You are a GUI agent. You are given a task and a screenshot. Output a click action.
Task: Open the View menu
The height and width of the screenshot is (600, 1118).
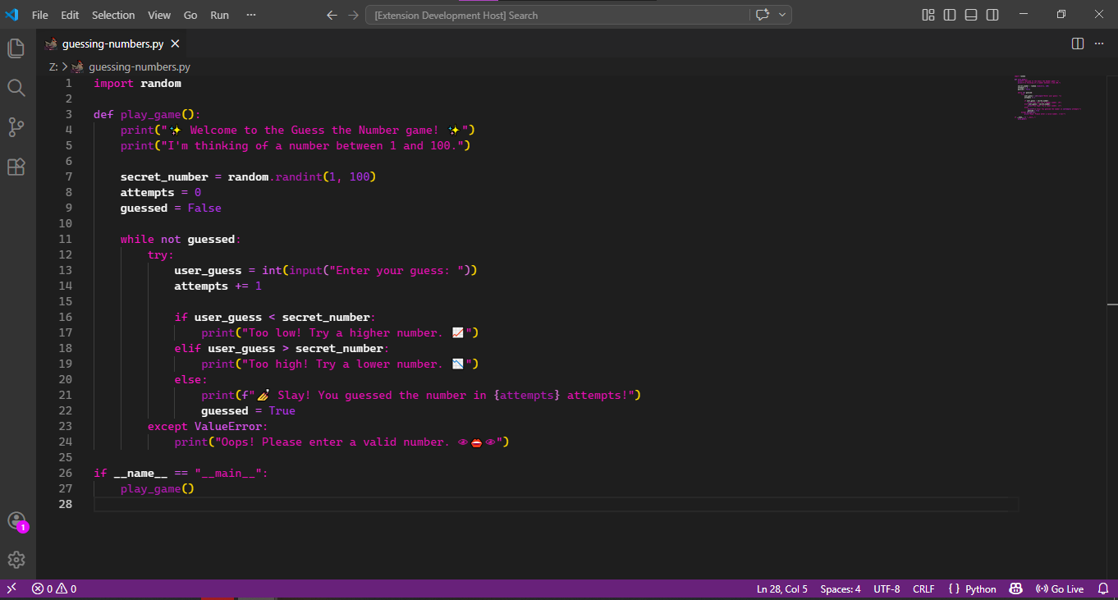tap(159, 15)
